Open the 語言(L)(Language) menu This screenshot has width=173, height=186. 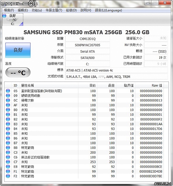click(108, 10)
